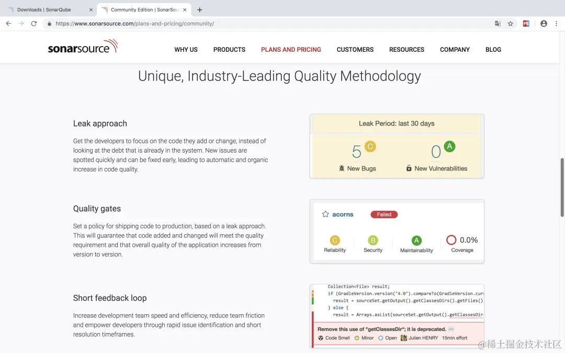The width and height of the screenshot is (565, 353).
Task: Favorite acorns project with star icon
Action: (325, 214)
